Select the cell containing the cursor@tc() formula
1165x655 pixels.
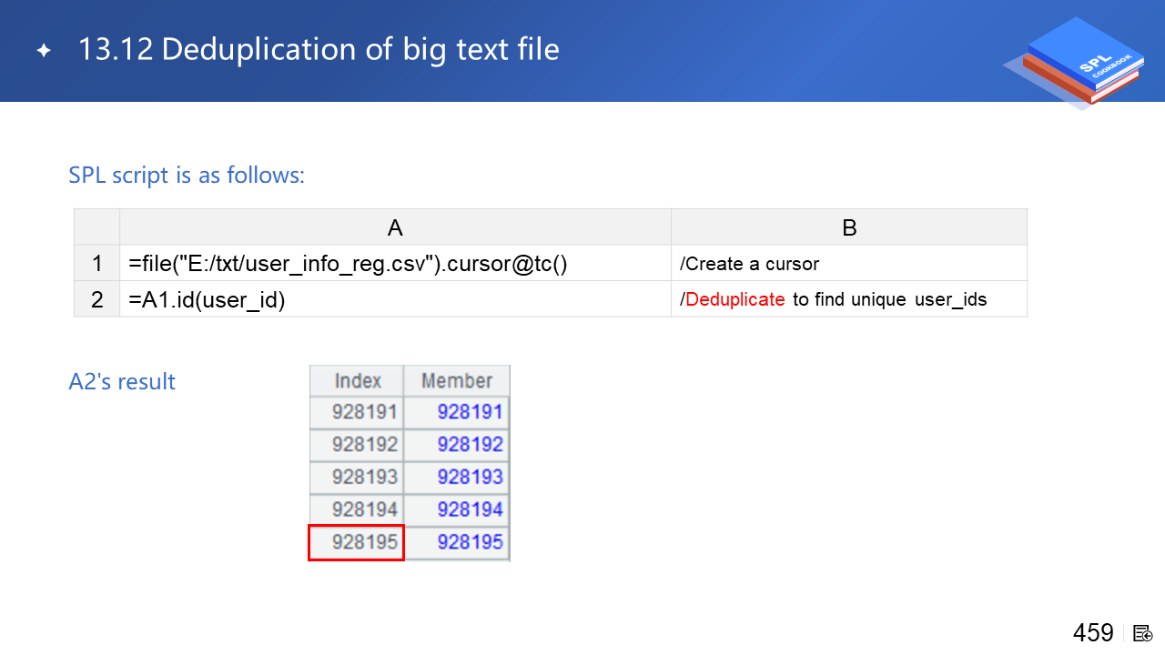395,264
